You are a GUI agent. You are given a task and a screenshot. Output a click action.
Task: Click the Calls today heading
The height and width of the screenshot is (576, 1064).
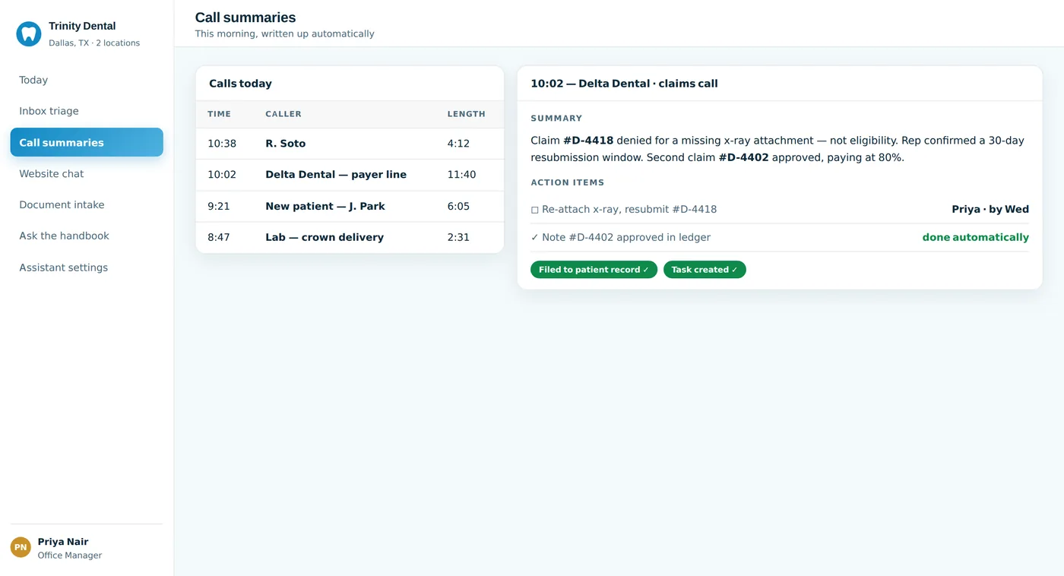point(240,84)
